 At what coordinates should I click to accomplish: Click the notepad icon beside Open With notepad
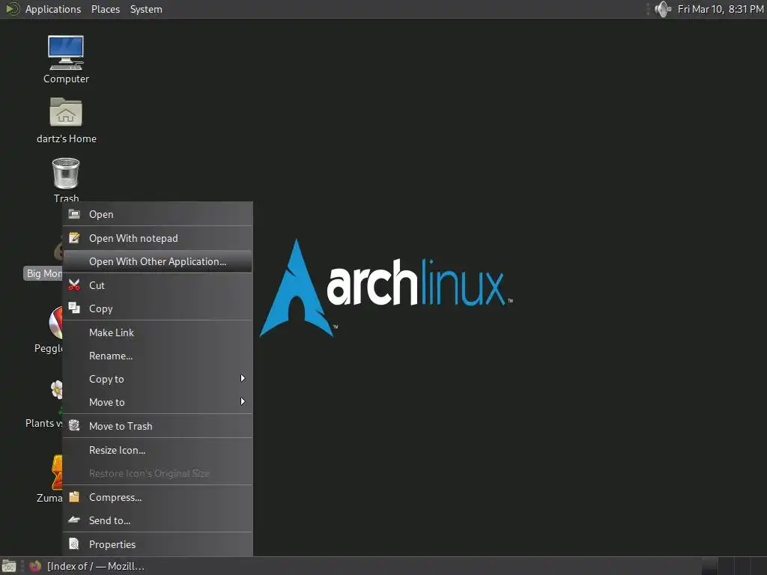(74, 238)
